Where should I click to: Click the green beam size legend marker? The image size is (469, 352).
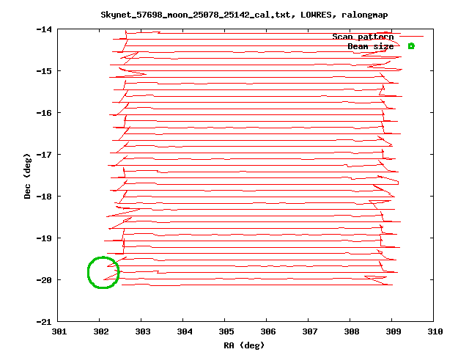click(x=411, y=46)
